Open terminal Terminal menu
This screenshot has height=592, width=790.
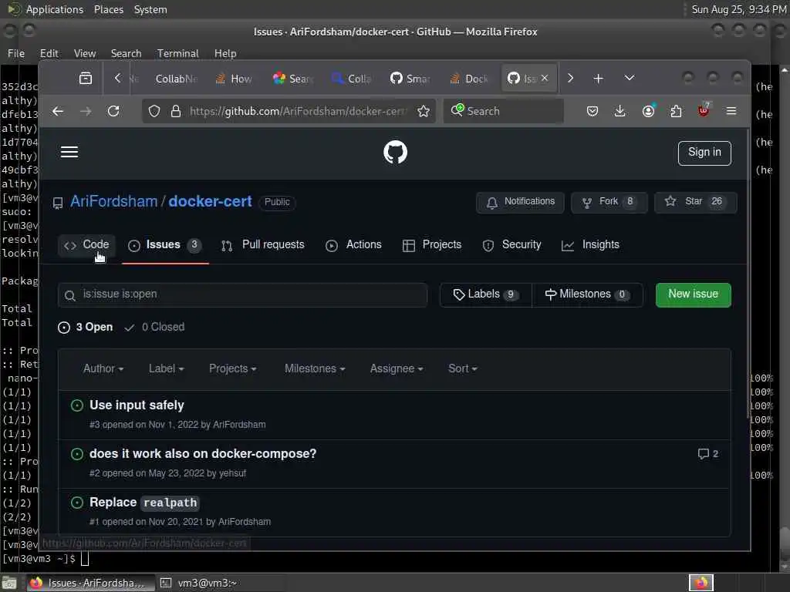(178, 53)
